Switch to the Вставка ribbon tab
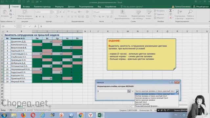 tap(26, 7)
